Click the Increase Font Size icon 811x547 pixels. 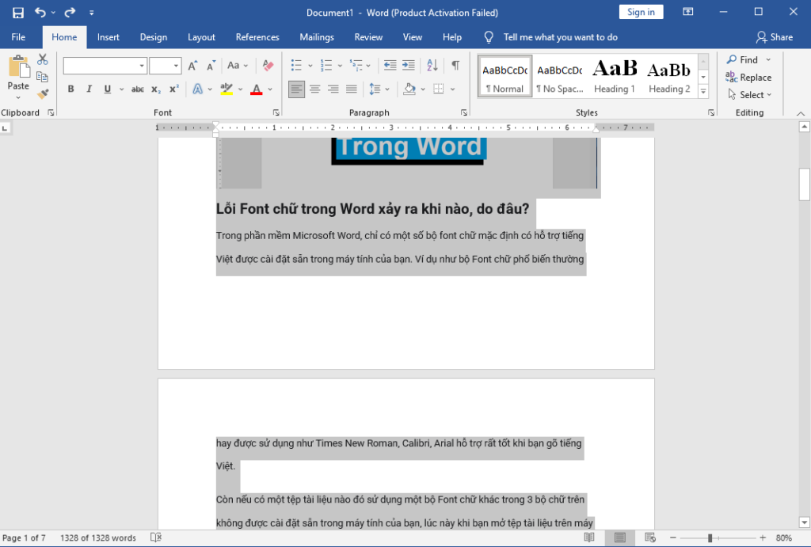coord(193,65)
